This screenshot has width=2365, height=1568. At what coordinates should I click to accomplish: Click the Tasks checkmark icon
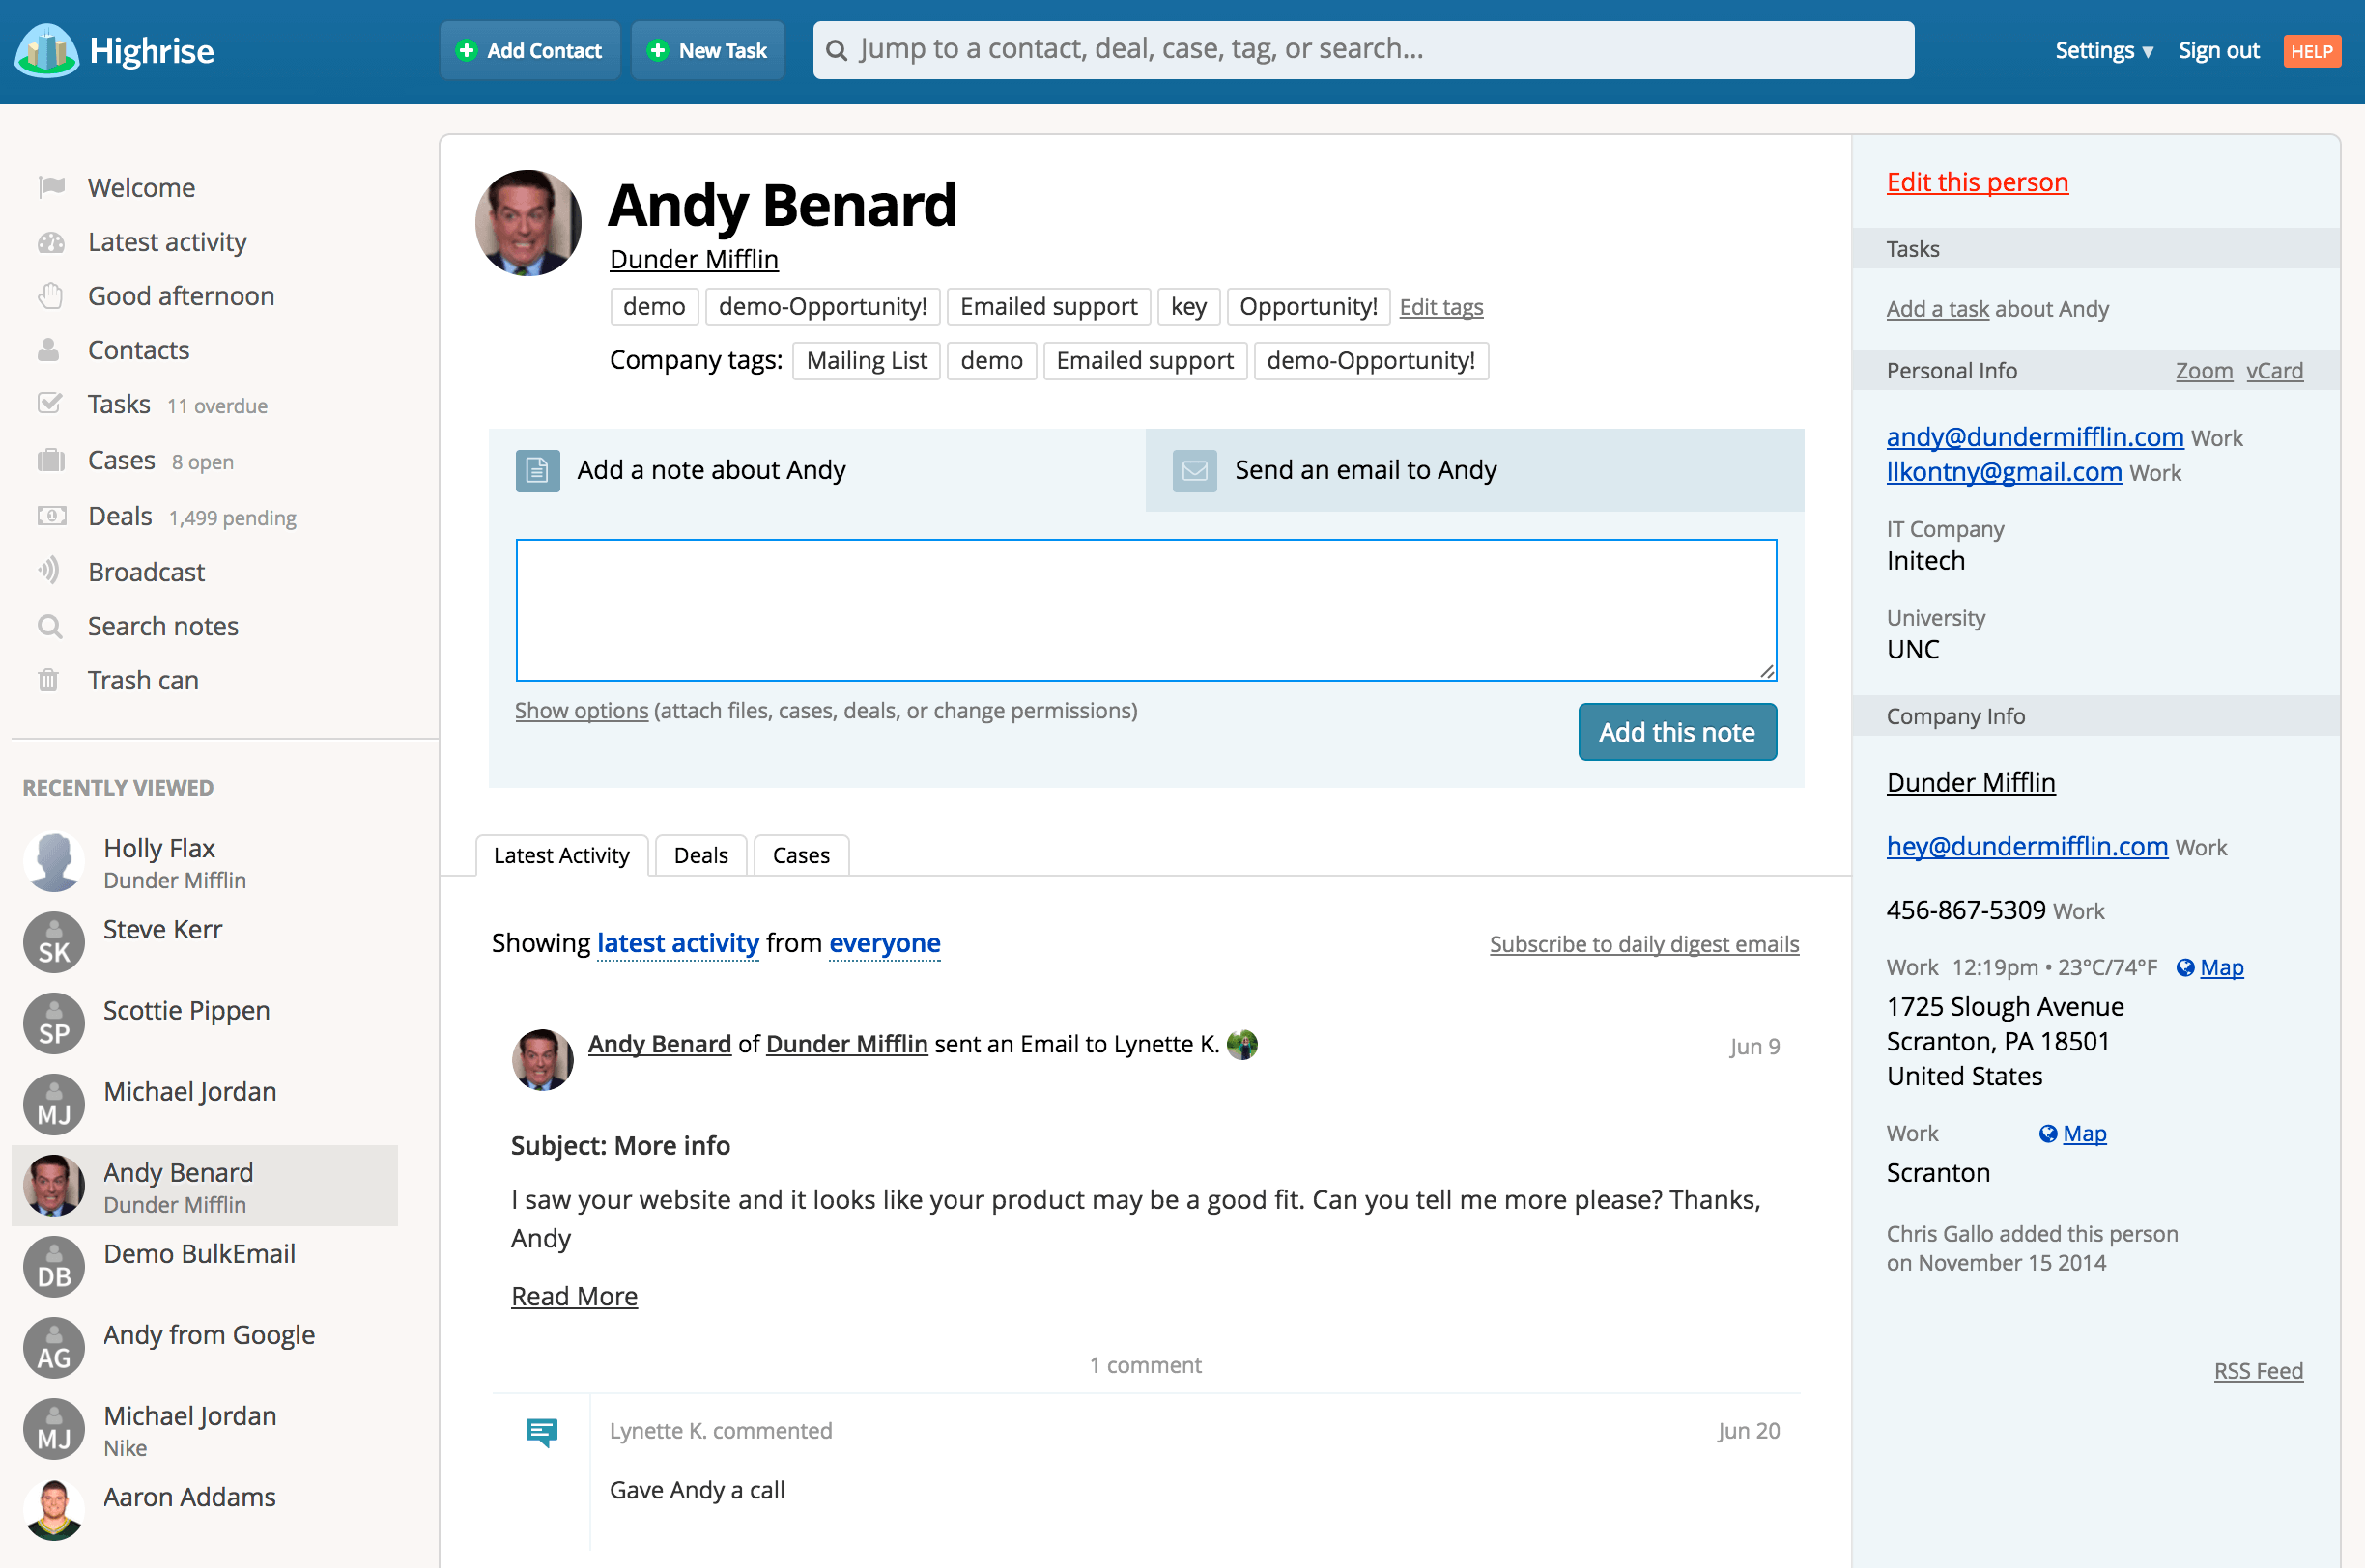50,403
